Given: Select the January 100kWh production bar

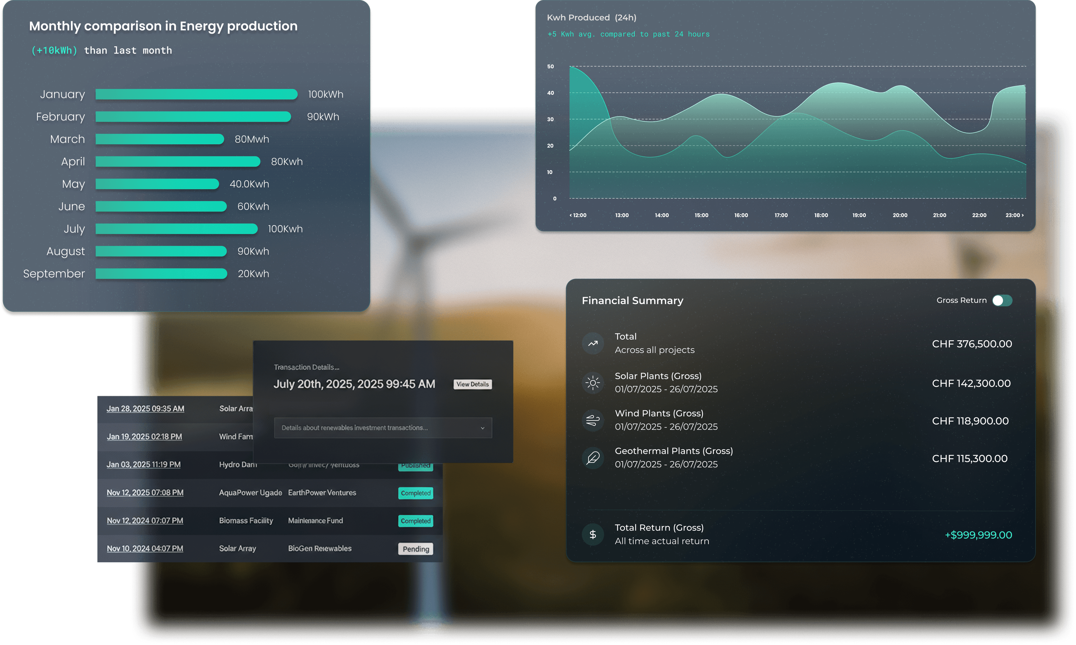Looking at the screenshot, I should 196,94.
